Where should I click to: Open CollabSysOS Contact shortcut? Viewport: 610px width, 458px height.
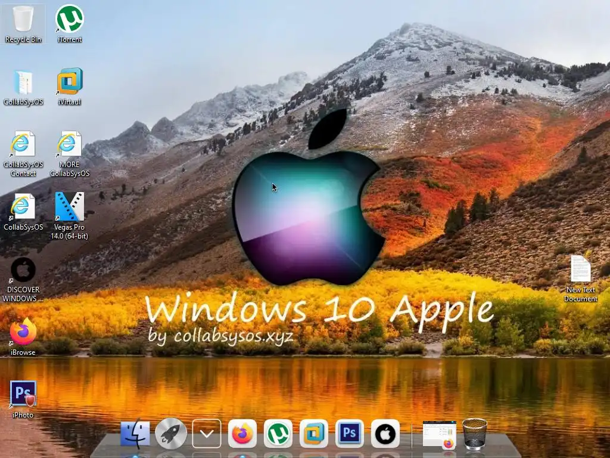[23, 154]
